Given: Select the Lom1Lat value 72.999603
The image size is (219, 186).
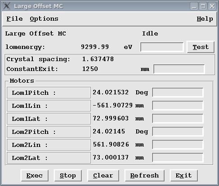Looking at the screenshot, I should tap(111, 118).
